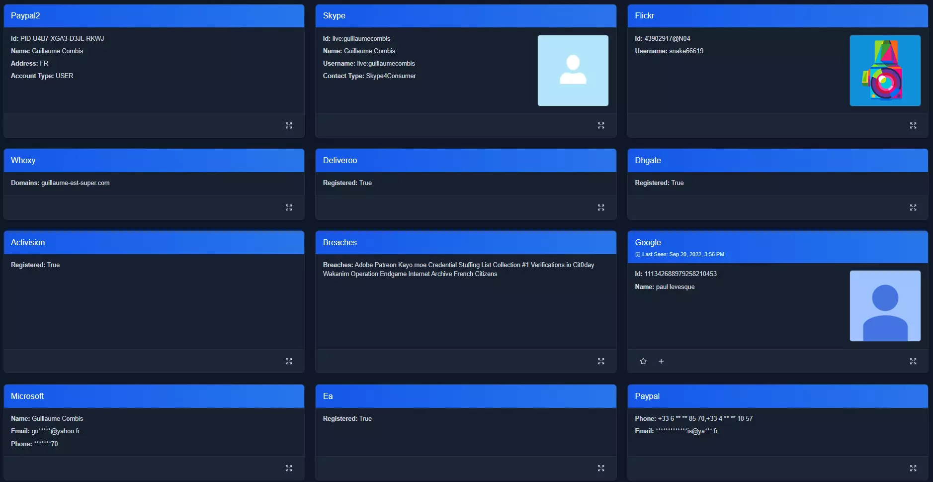Image resolution: width=933 pixels, height=482 pixels.
Task: Select Skype Id live:guillaumecombis
Action: point(356,38)
